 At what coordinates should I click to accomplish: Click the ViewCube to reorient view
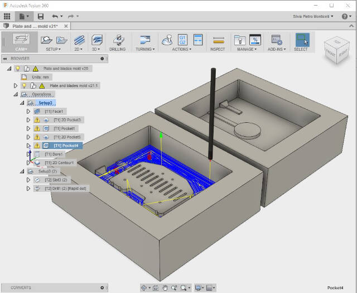pos(336,50)
